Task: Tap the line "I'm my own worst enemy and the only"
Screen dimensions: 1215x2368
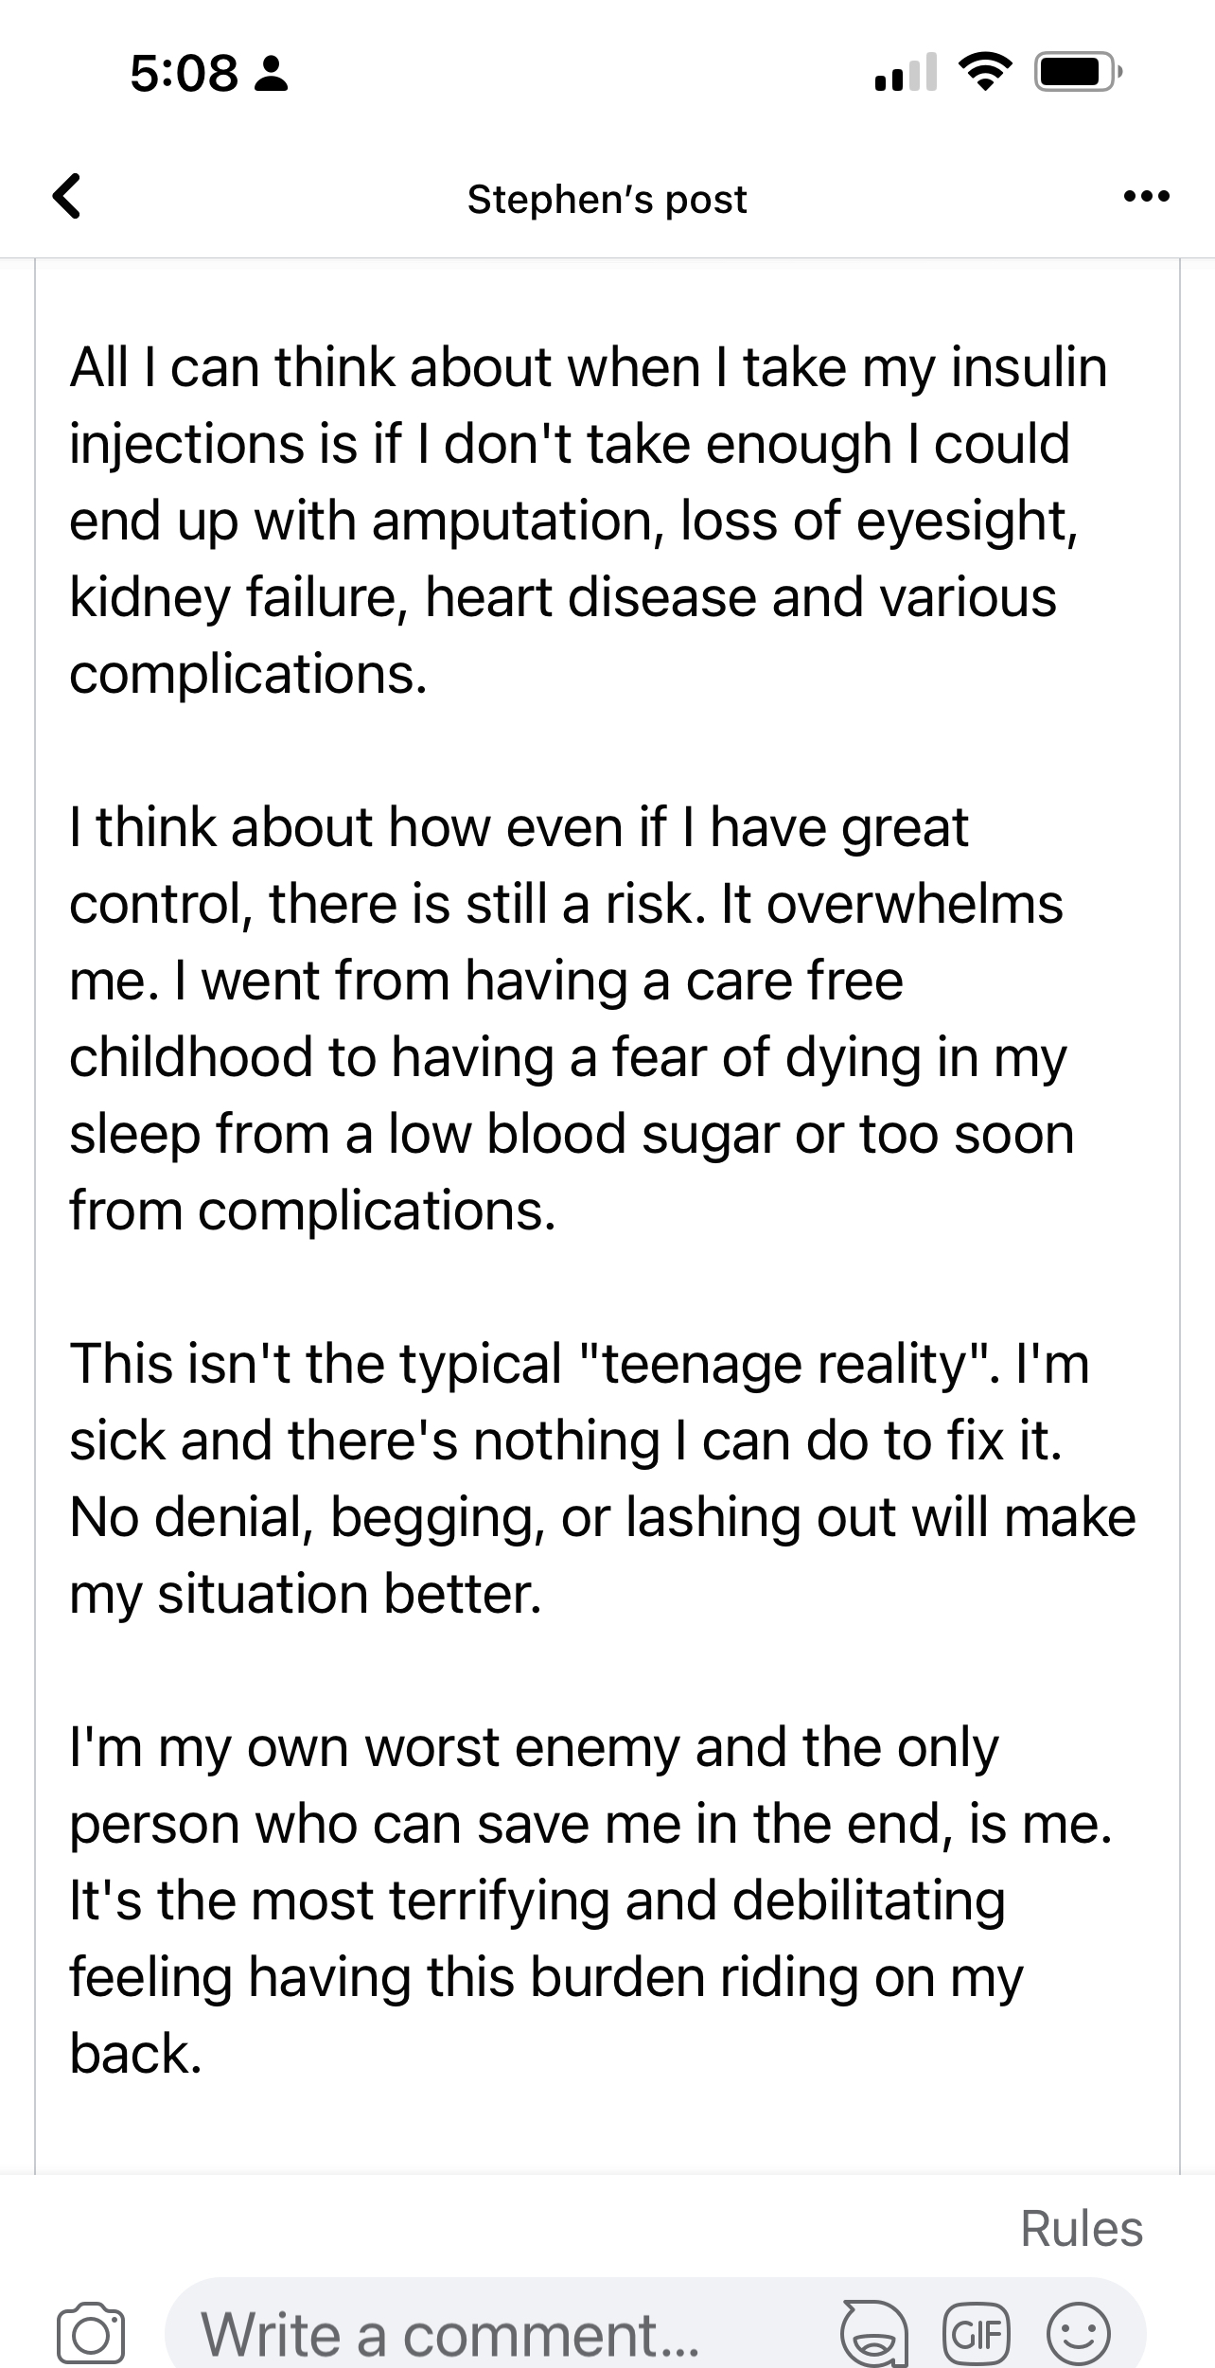Action: pos(534,1747)
